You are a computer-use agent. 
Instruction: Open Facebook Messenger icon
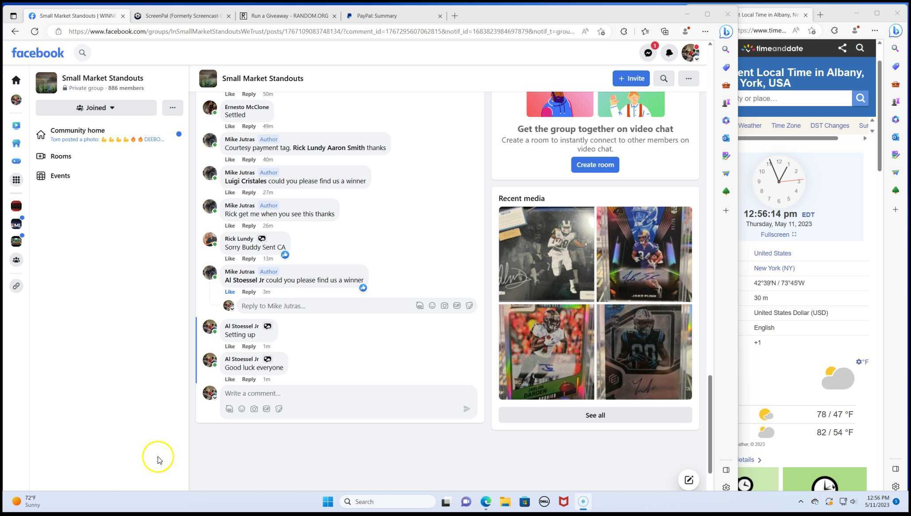click(648, 53)
